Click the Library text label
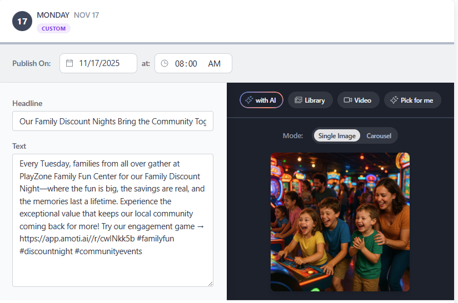Image resolution: width=458 pixels, height=303 pixels. (315, 100)
